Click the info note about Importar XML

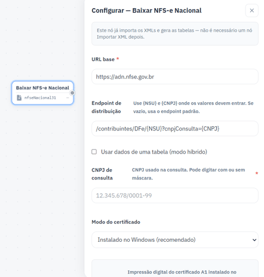coord(175,33)
